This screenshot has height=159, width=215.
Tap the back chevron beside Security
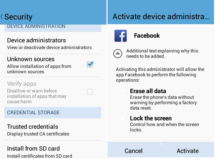coord(2,16)
